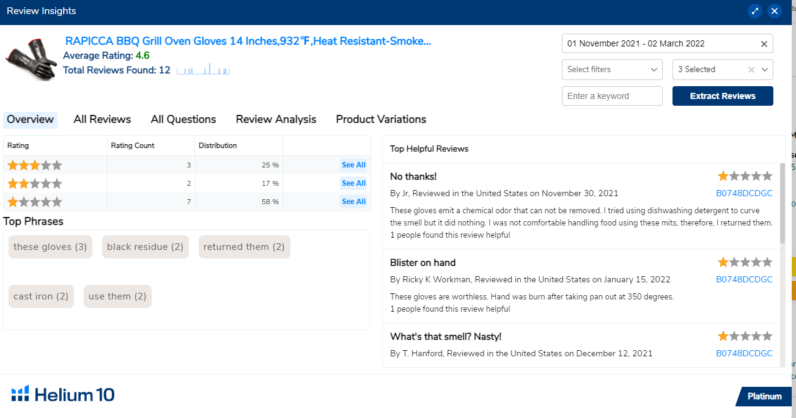The width and height of the screenshot is (796, 418).
Task: Go to the Review Analysis tab
Action: (x=276, y=120)
